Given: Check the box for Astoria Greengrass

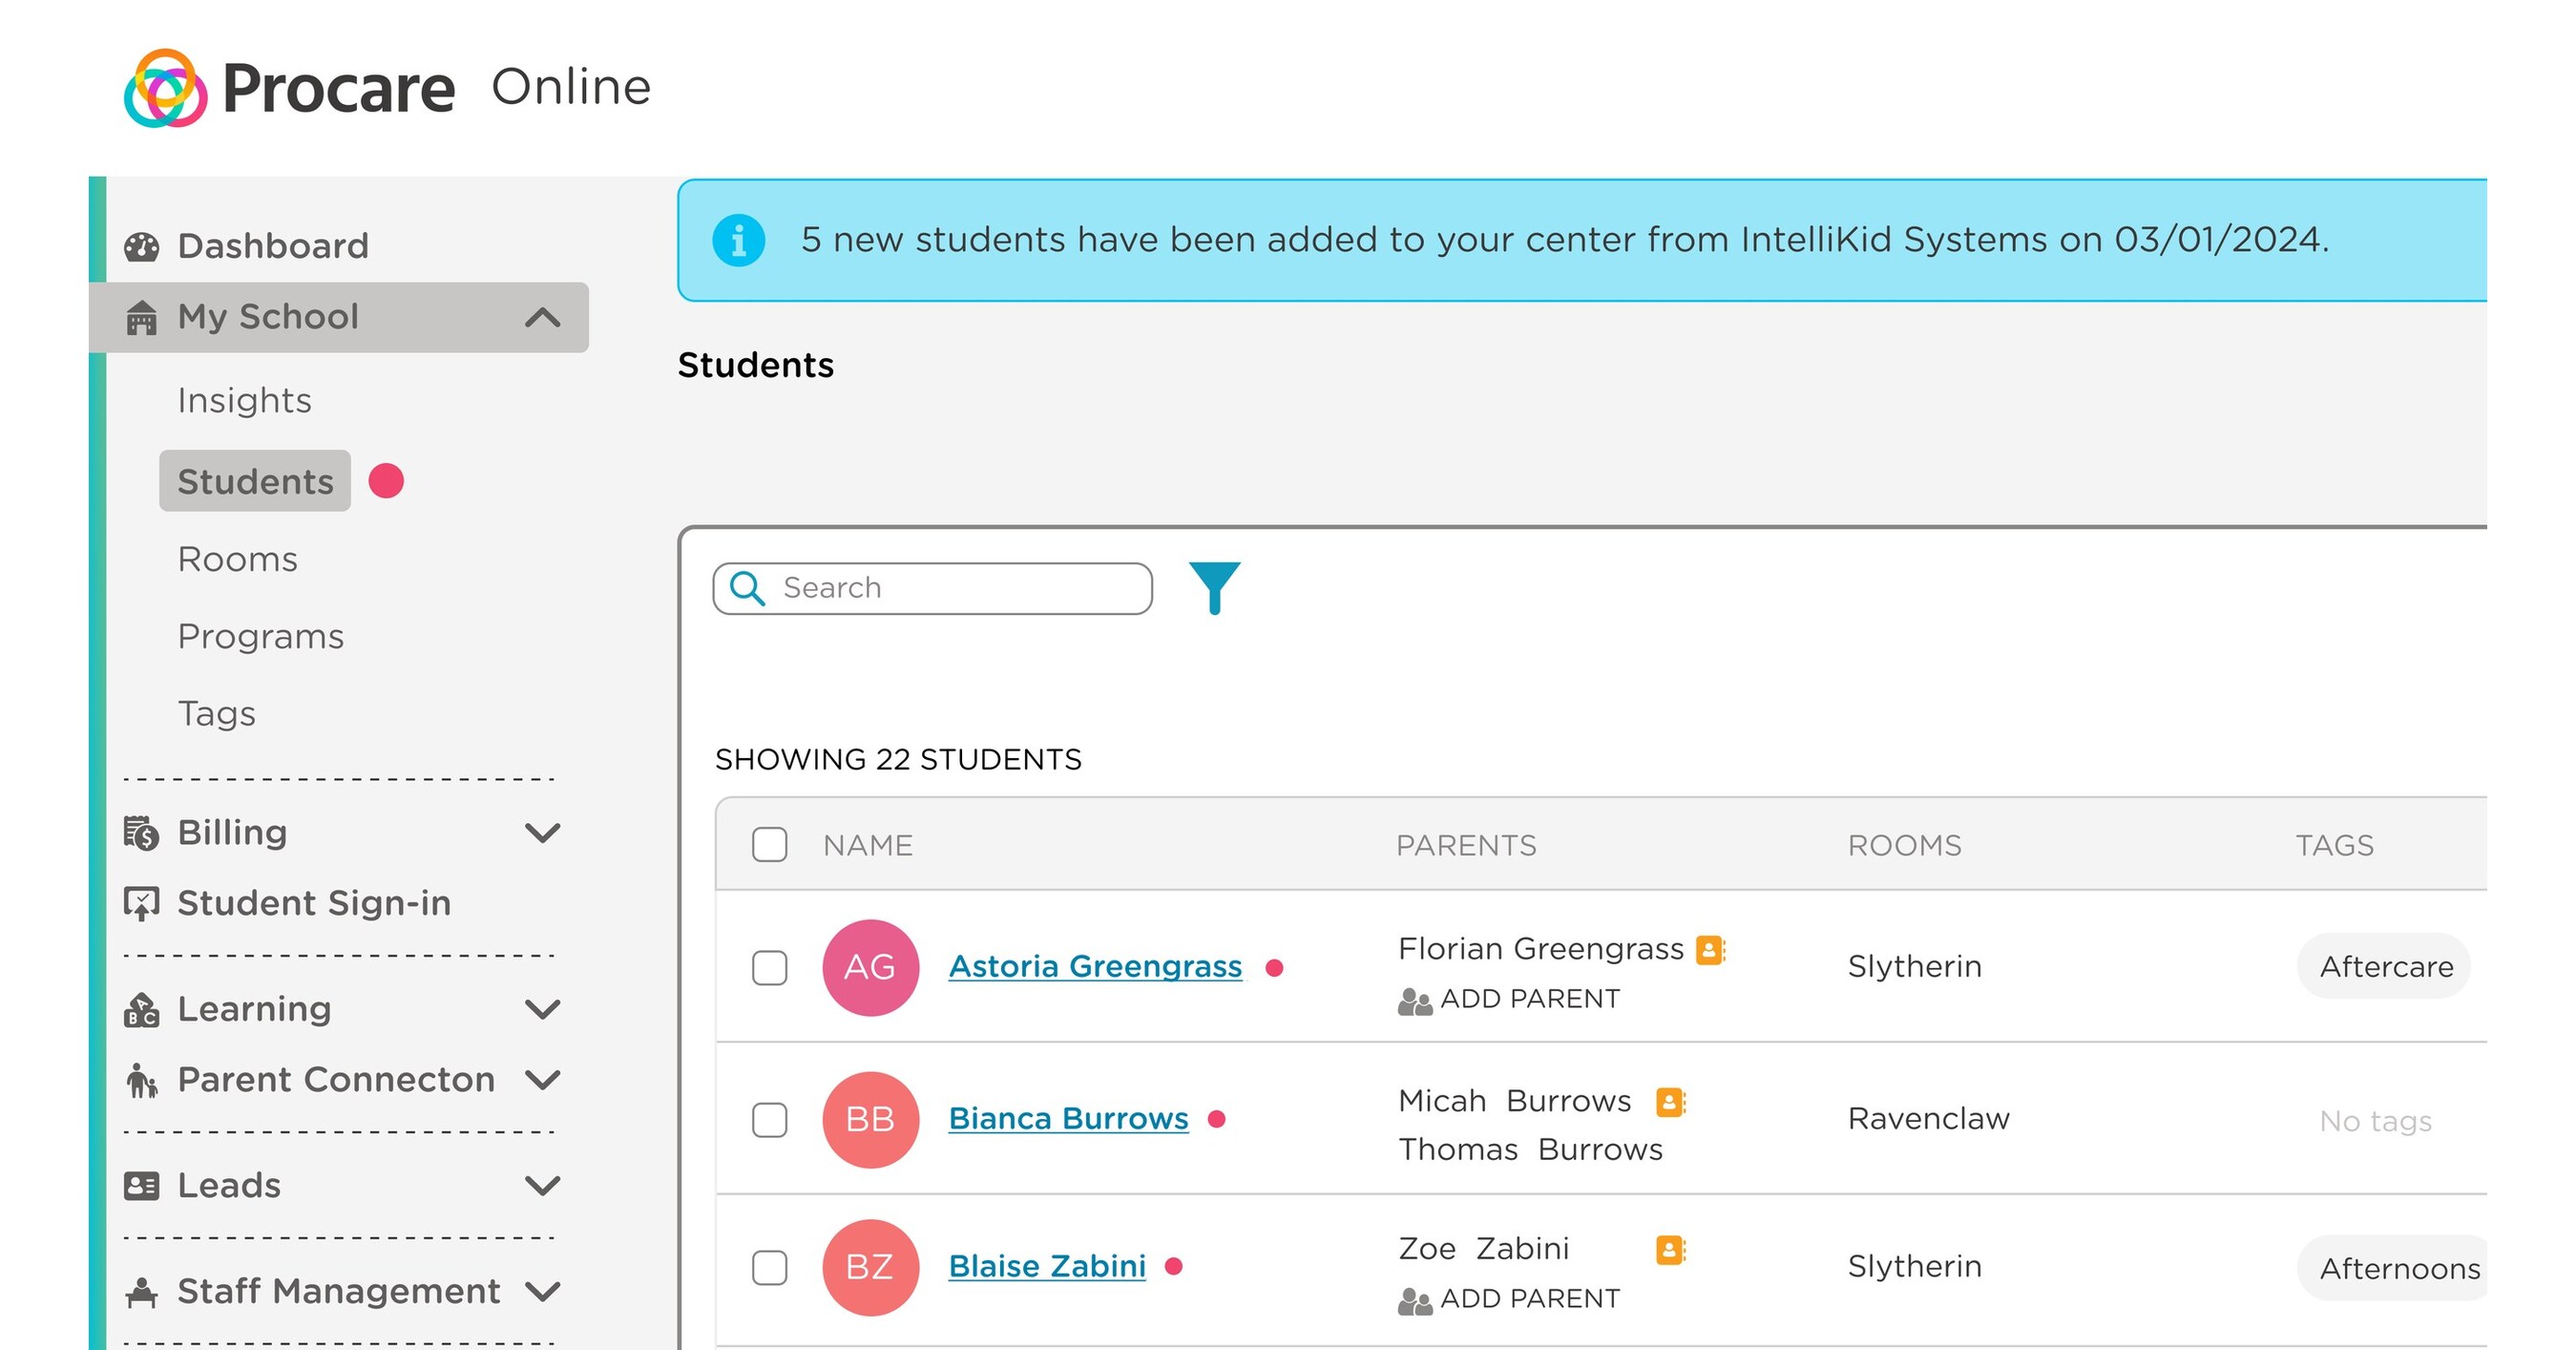Looking at the screenshot, I should tap(769, 967).
